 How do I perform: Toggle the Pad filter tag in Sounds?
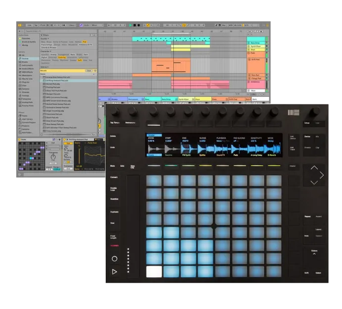(x=85, y=42)
